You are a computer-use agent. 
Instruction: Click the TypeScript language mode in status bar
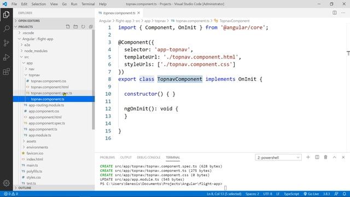(291, 194)
